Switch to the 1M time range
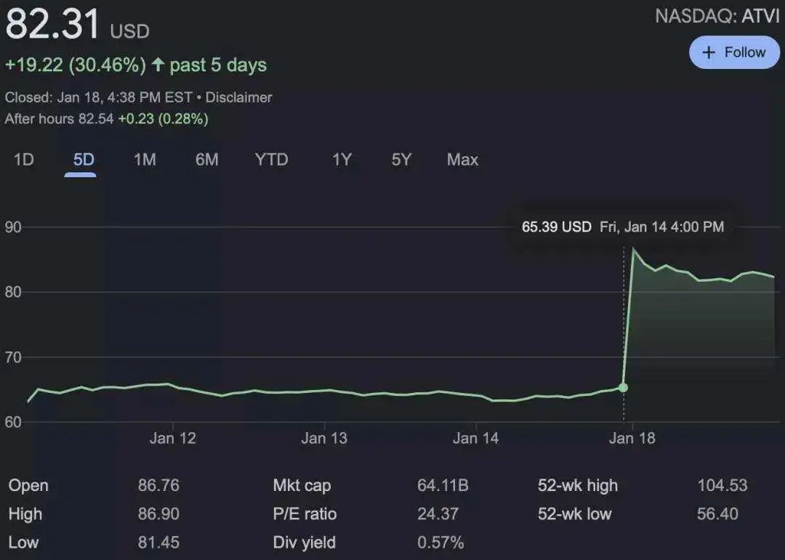Image resolution: width=785 pixels, height=560 pixels. 145,160
